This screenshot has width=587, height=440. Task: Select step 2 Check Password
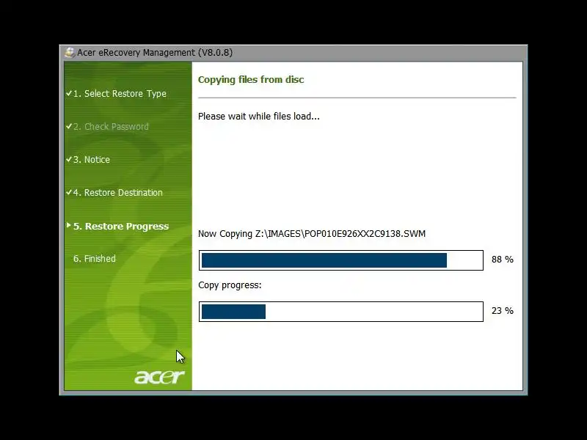point(111,126)
